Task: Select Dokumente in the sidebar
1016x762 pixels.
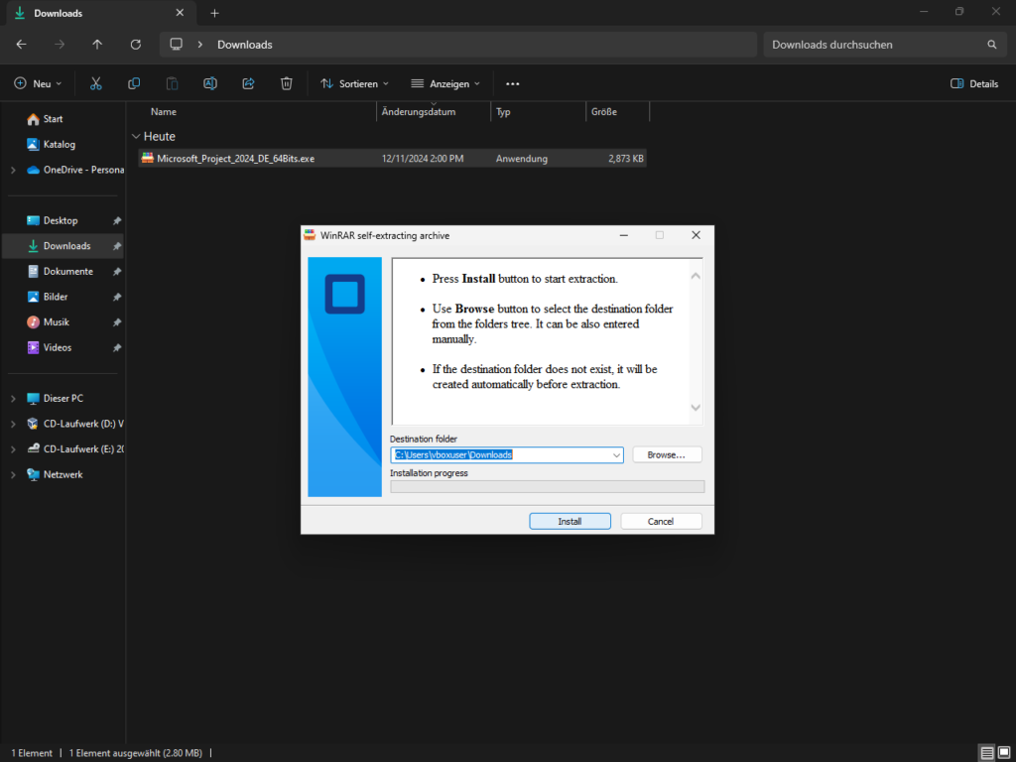Action: (x=67, y=271)
